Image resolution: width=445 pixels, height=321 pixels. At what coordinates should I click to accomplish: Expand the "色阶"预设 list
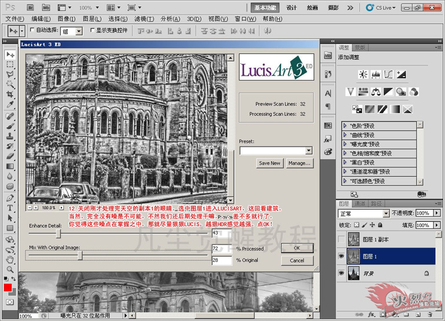(345, 126)
